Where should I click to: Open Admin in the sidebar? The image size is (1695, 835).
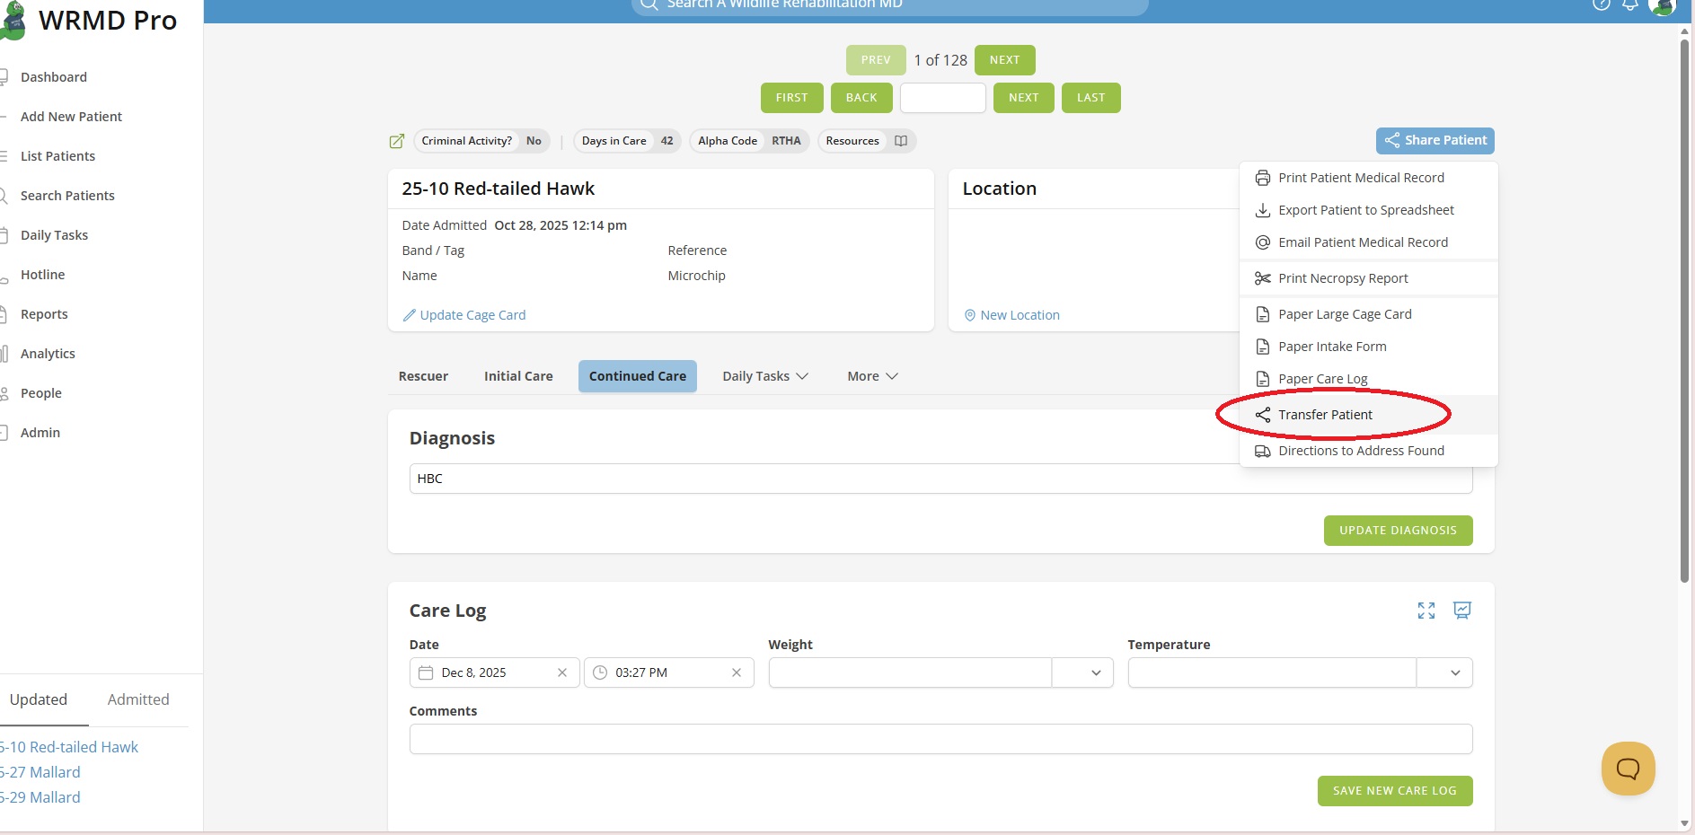pos(40,433)
